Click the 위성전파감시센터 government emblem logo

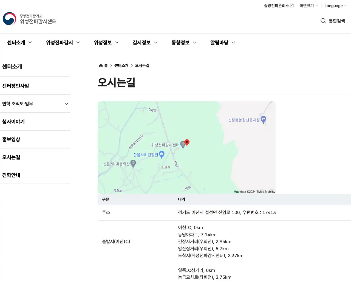pos(9,19)
